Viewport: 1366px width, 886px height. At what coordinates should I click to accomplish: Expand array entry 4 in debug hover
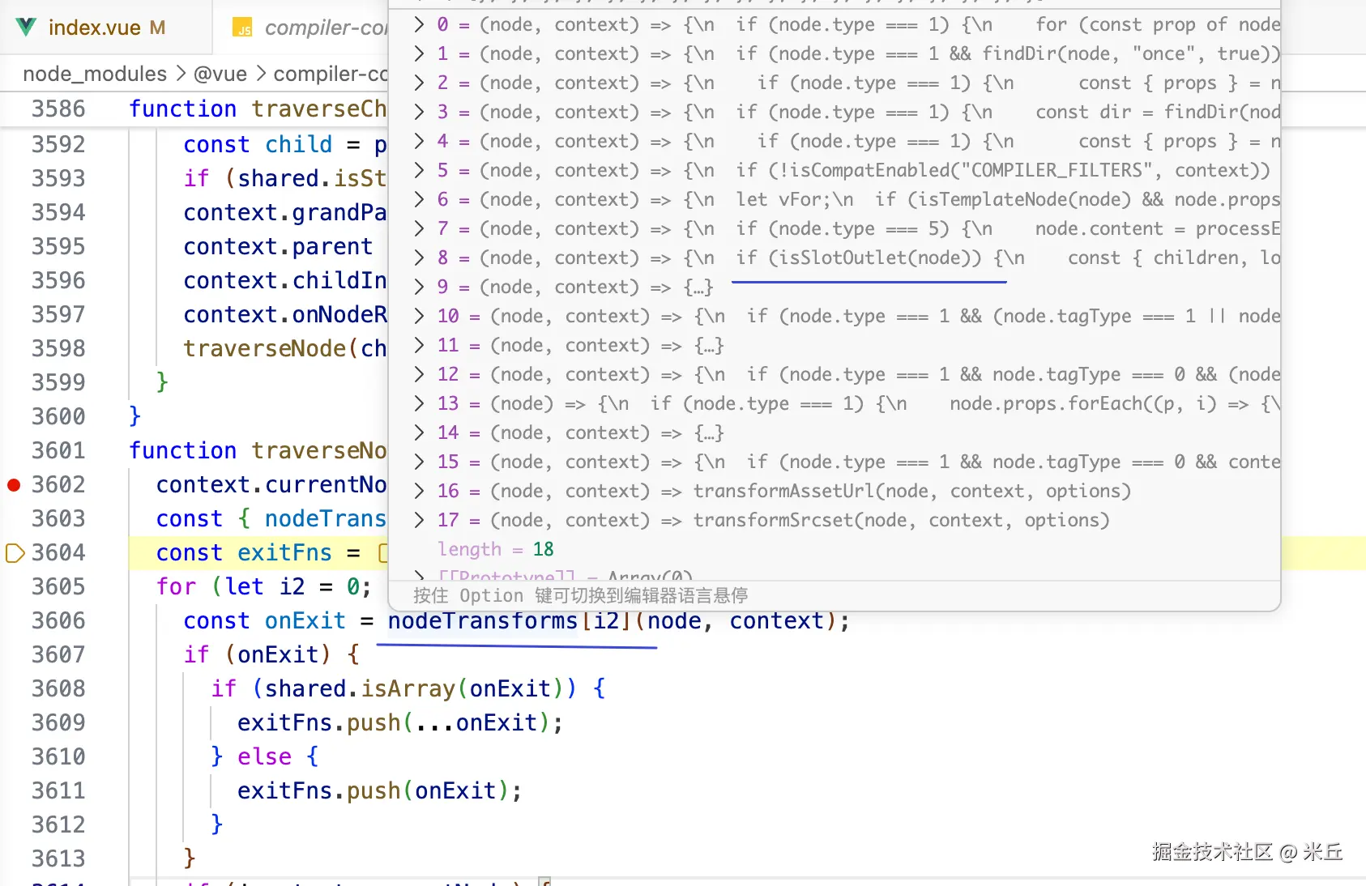(419, 141)
